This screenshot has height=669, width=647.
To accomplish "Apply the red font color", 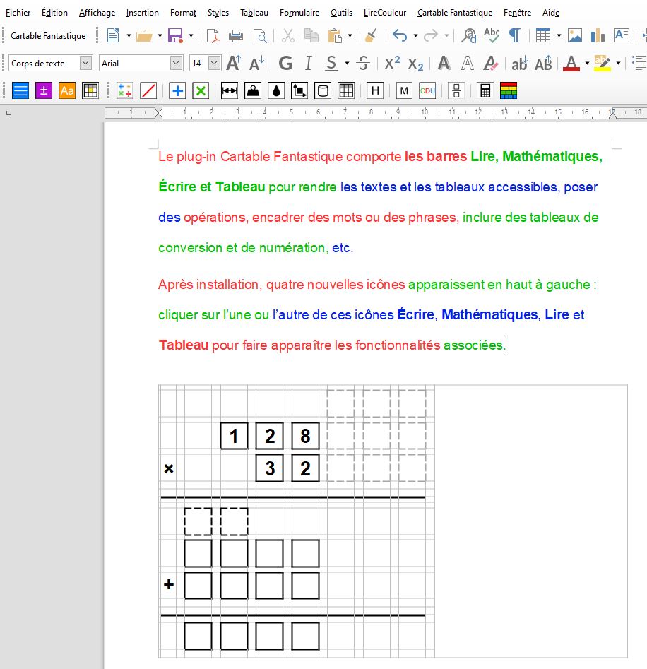I will click(x=571, y=63).
